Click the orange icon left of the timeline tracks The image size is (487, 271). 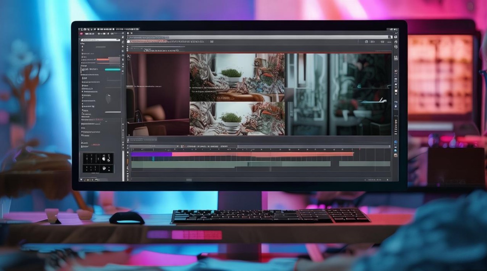127,161
